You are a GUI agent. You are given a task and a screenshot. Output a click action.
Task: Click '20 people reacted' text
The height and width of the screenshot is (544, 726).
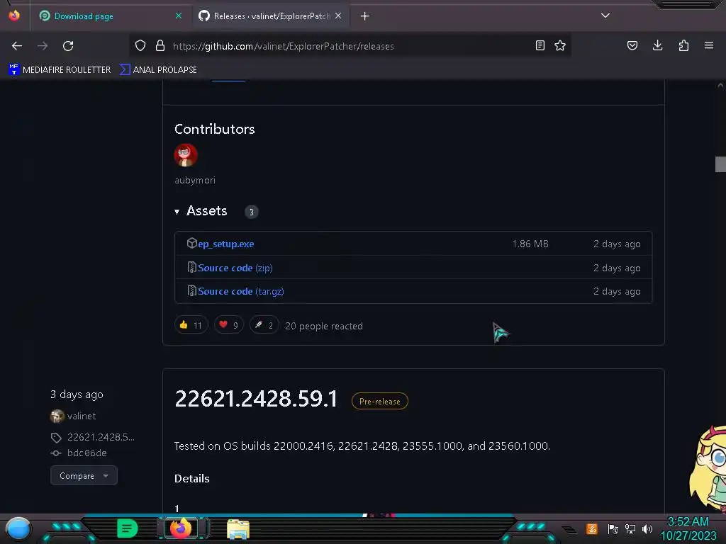324,326
